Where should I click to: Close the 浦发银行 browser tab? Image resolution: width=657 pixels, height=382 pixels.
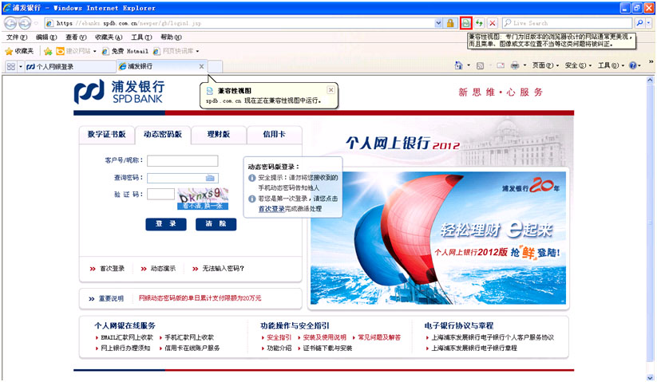pyautogui.click(x=201, y=66)
